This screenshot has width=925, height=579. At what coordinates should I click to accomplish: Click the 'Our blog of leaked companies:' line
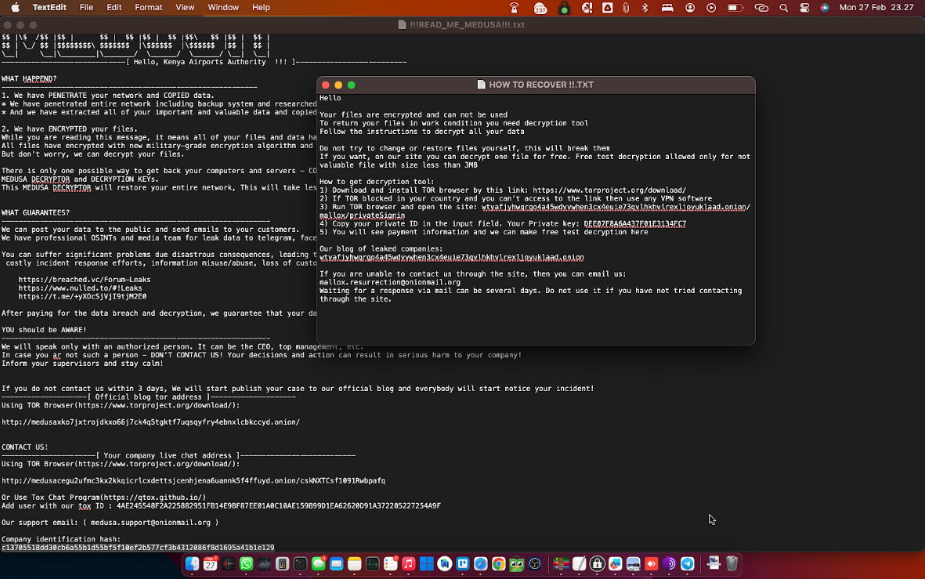tap(381, 248)
